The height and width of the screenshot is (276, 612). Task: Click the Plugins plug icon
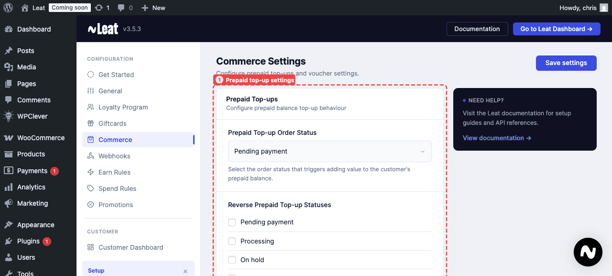[9, 241]
